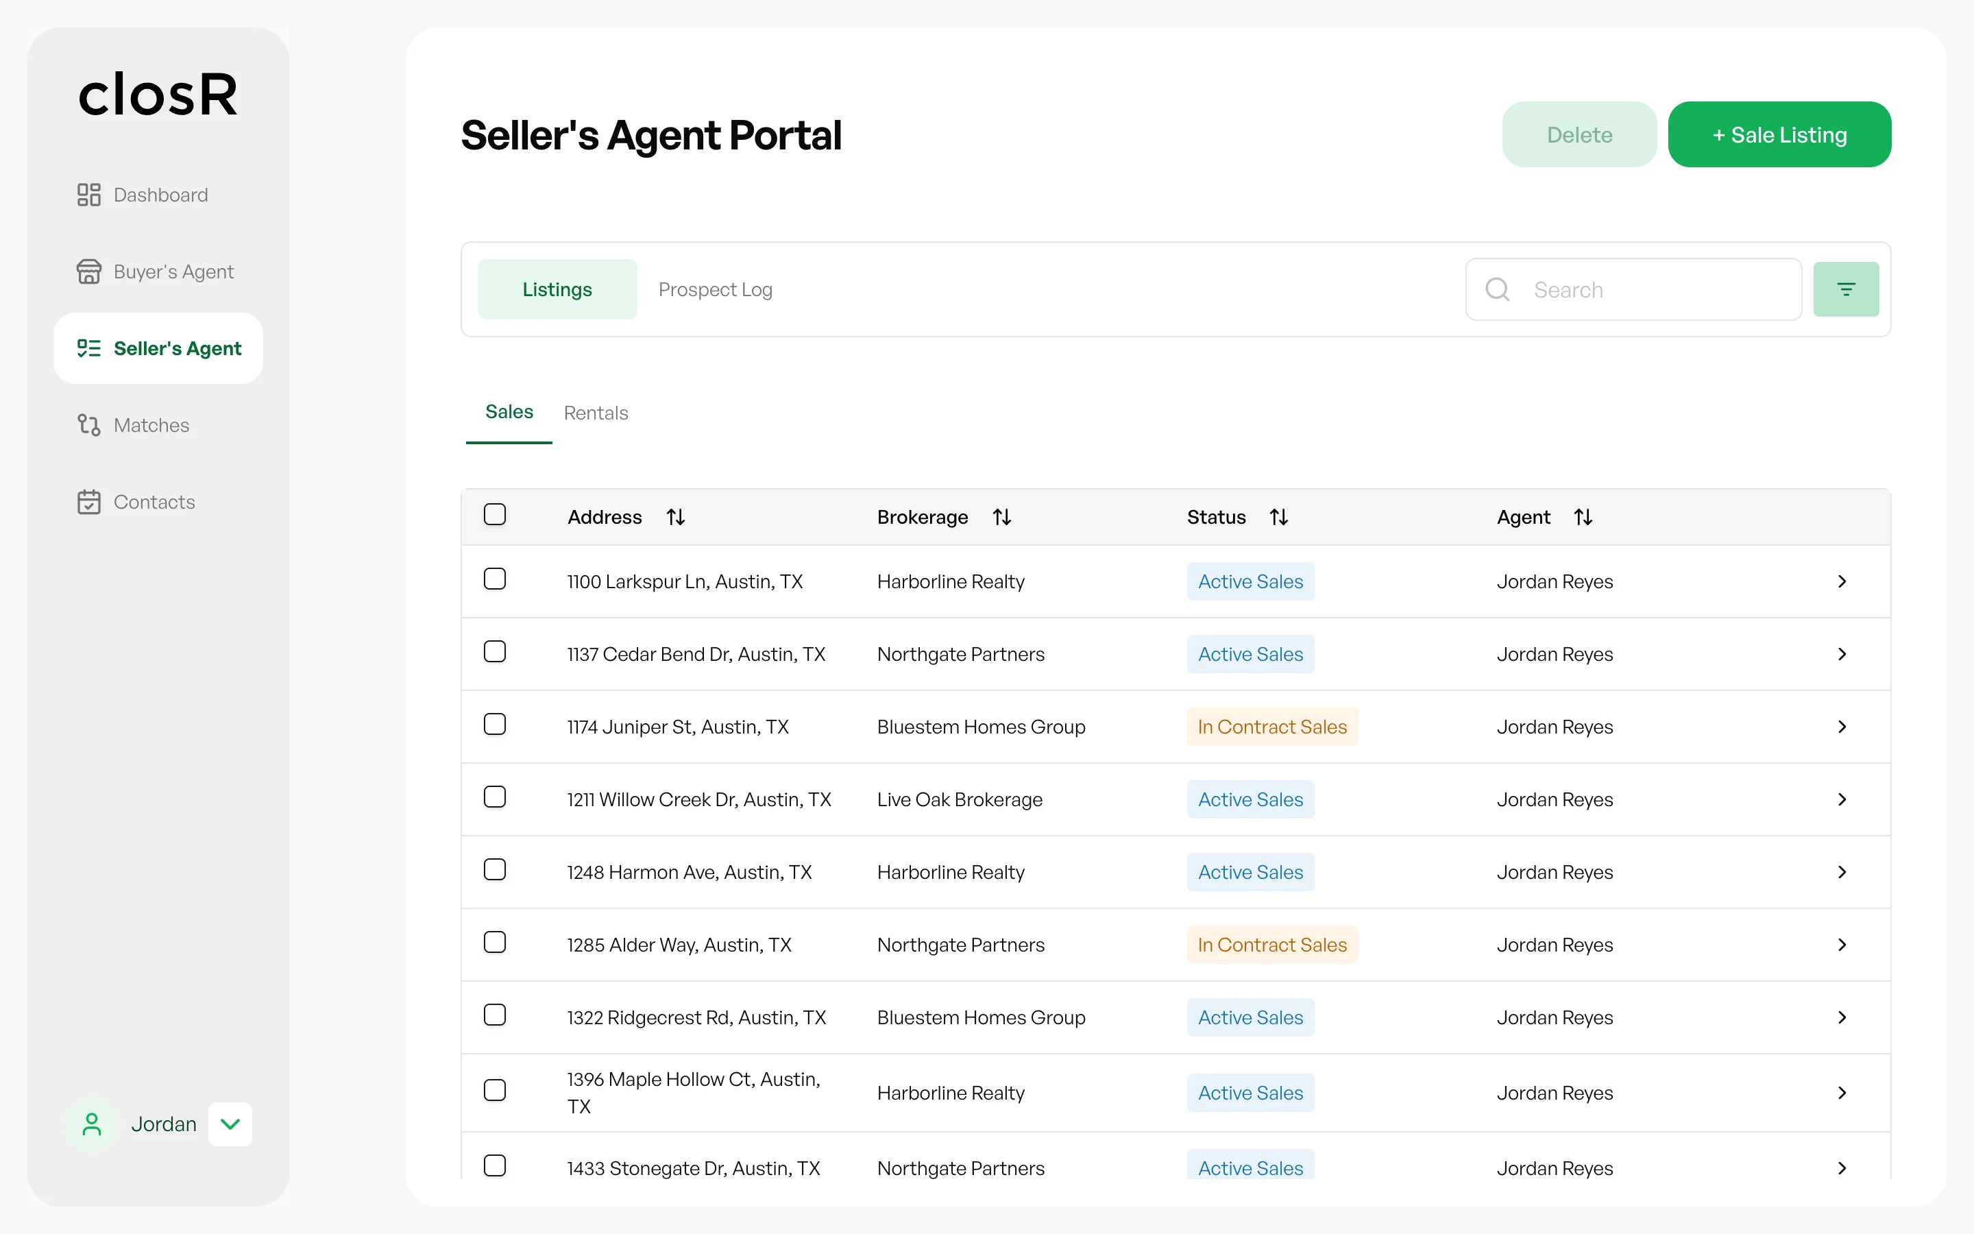
Task: Tick the 1211 Willow Creek Dr checkbox
Action: click(x=494, y=797)
